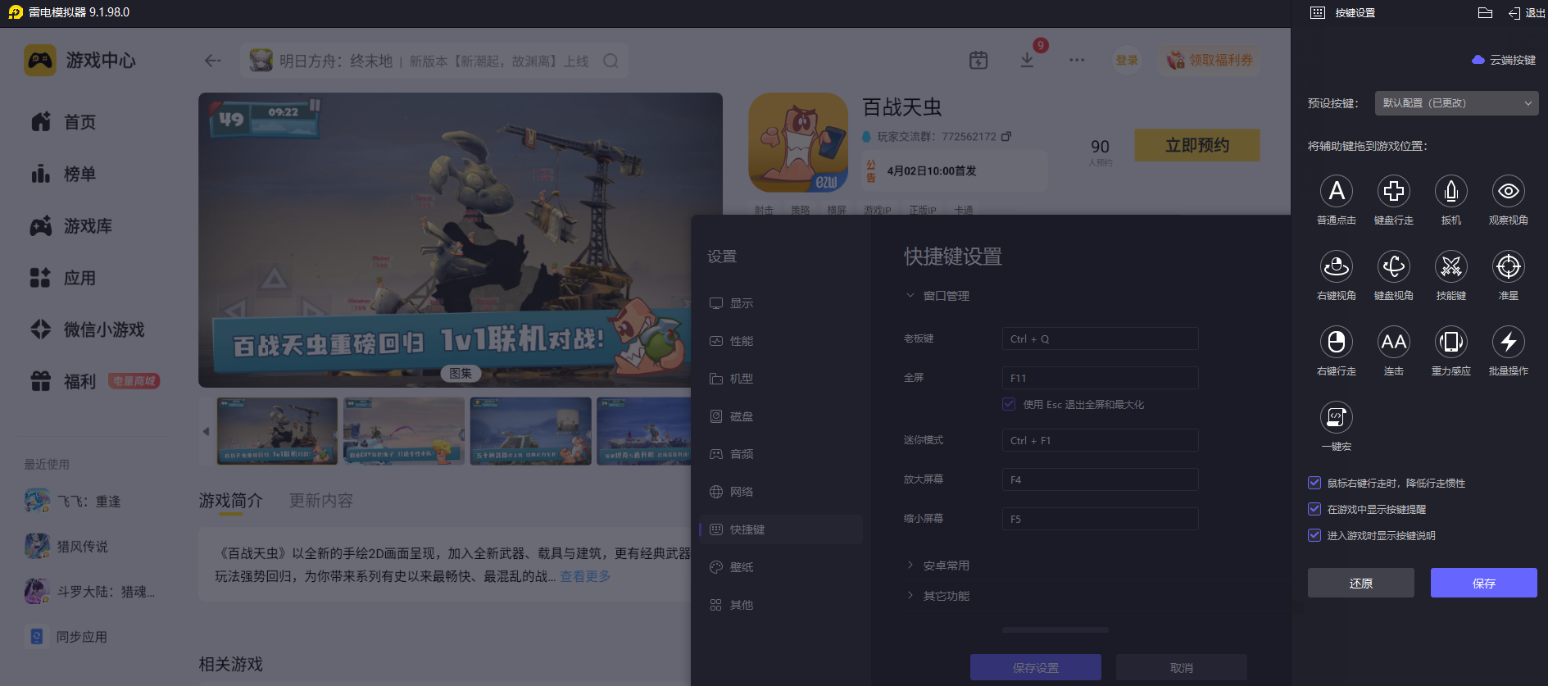
Task: Switch to the 更新内容 tab
Action: coord(321,500)
